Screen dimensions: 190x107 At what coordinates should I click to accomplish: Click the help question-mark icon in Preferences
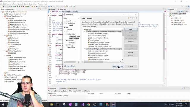(65, 66)
